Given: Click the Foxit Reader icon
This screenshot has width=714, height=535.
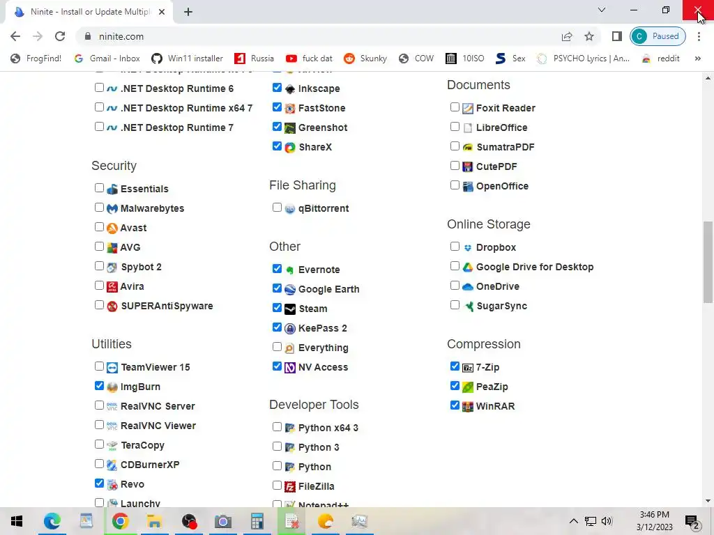Looking at the screenshot, I should (x=468, y=108).
